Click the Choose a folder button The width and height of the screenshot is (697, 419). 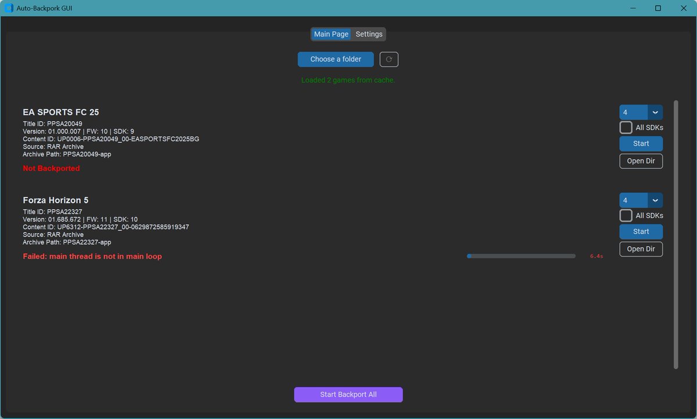(336, 59)
